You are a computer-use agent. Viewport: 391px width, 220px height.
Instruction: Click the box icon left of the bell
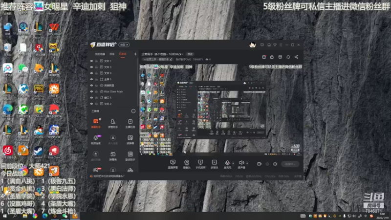pos(280,57)
